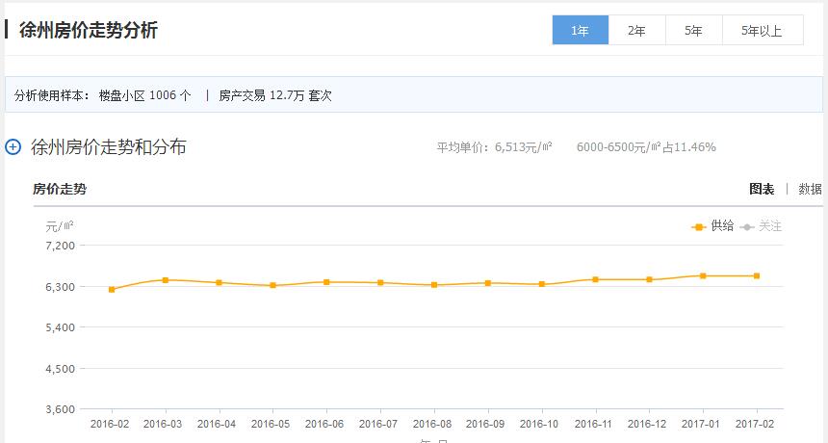Click the 5,400 y-axis label

(x=61, y=327)
